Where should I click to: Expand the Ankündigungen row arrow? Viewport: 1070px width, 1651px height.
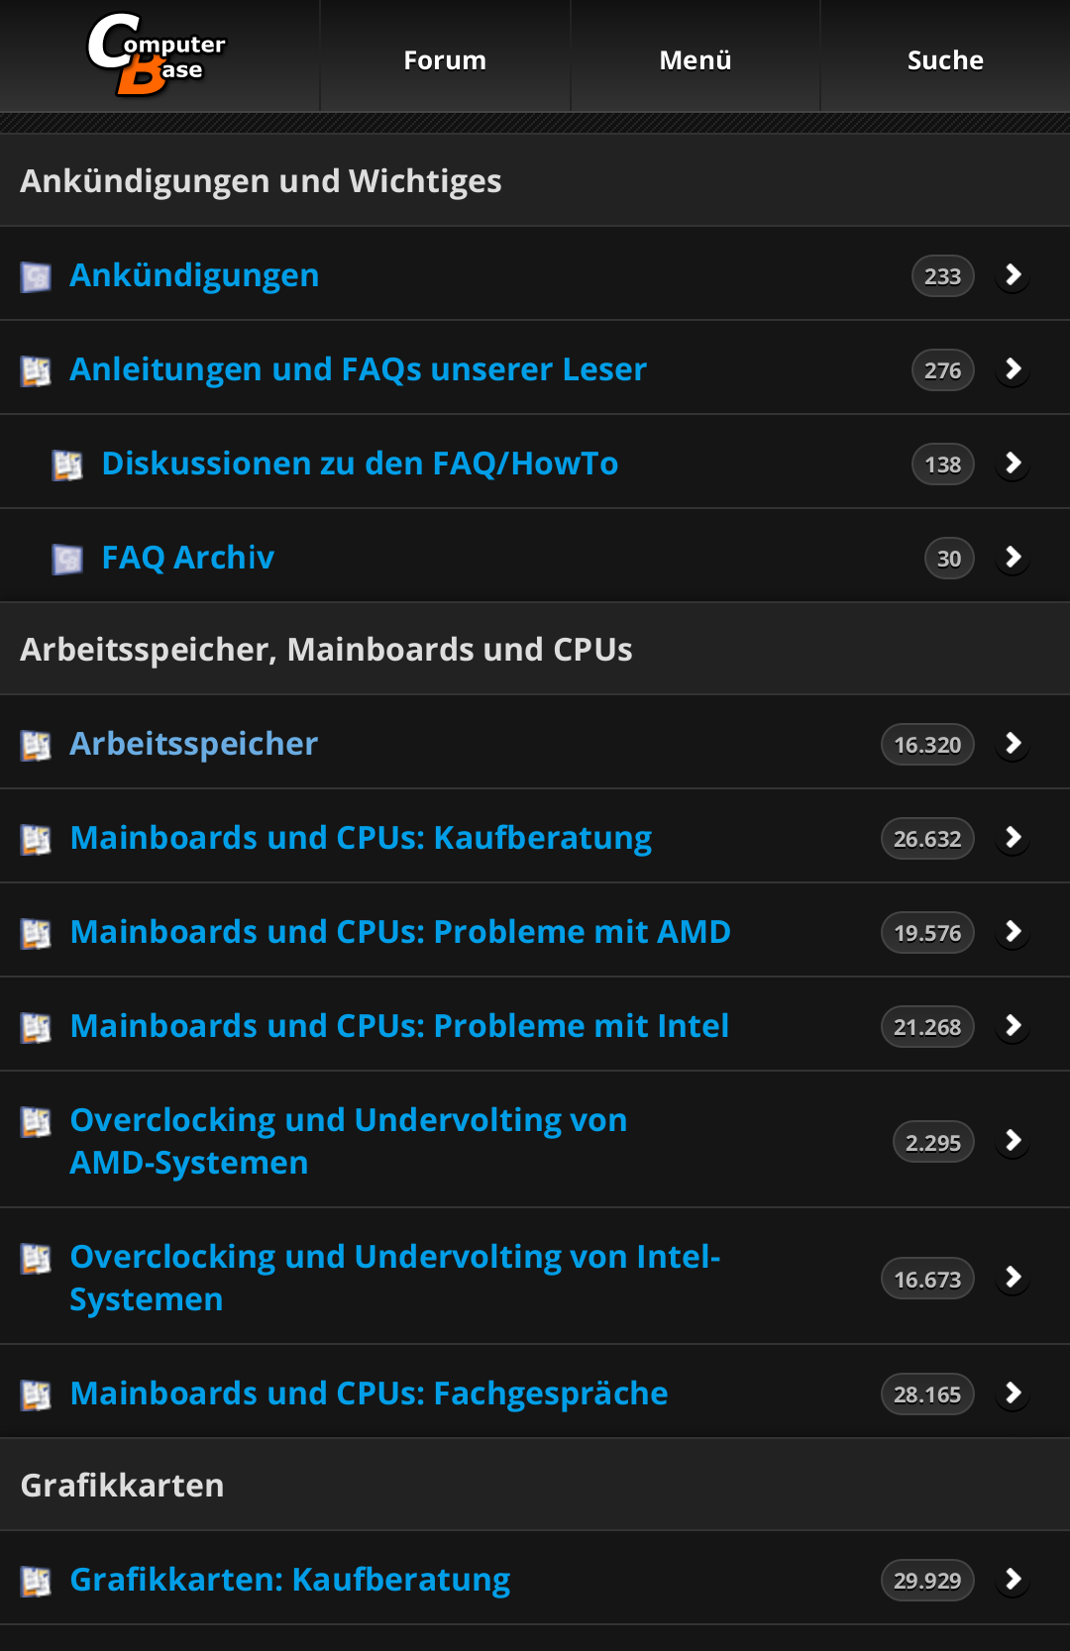pos(1013,275)
